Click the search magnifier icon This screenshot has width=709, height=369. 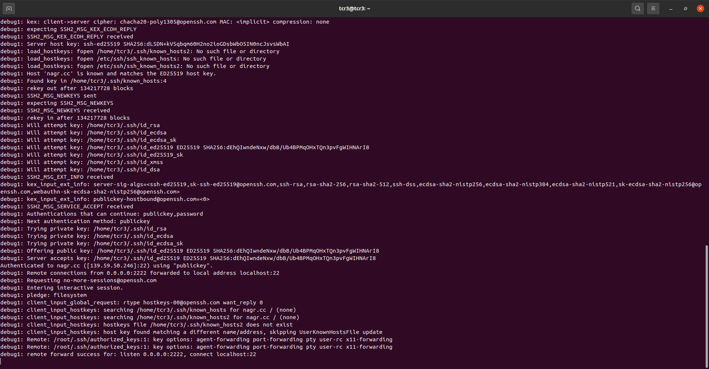point(637,8)
